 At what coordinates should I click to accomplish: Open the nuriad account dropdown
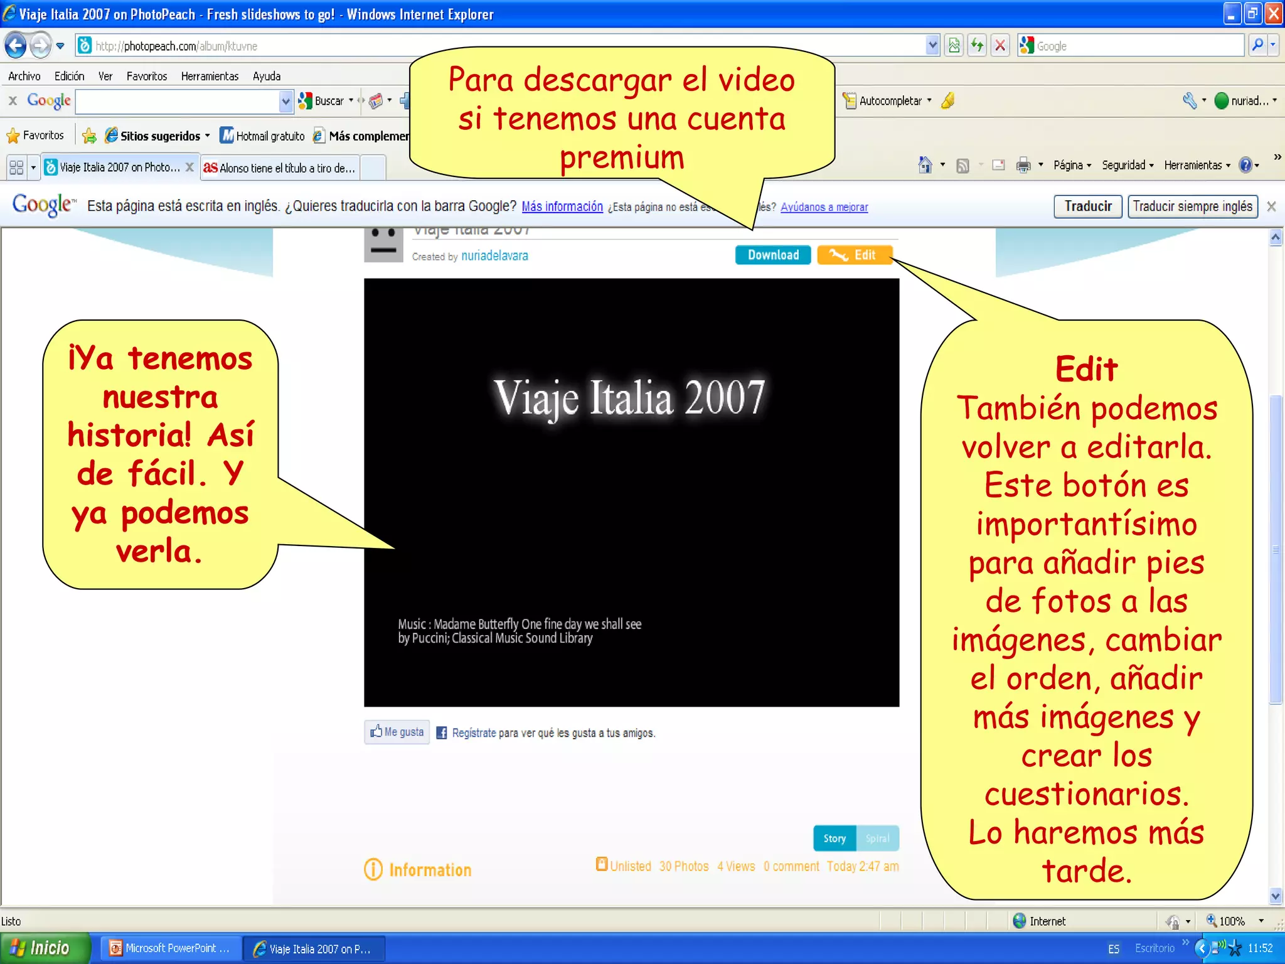[1246, 100]
